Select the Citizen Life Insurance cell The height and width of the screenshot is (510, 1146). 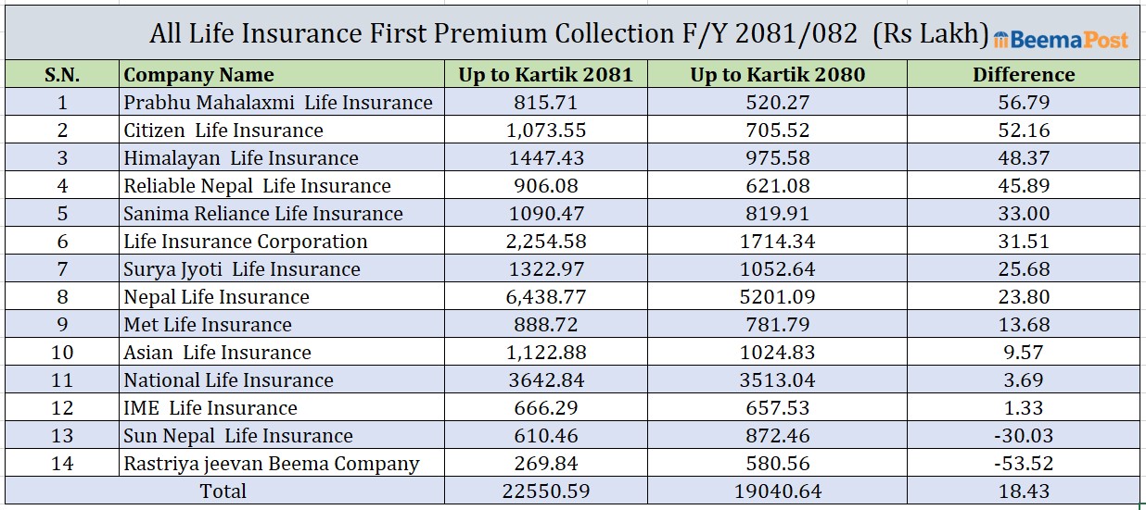(x=223, y=131)
